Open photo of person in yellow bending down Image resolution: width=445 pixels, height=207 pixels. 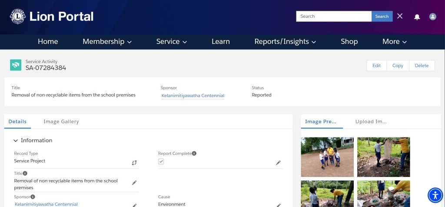click(327, 194)
